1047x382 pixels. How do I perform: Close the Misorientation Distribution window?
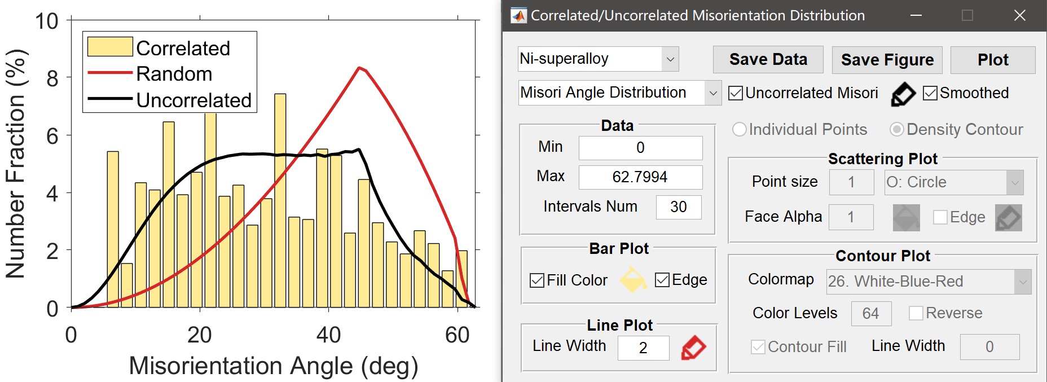(x=1019, y=16)
